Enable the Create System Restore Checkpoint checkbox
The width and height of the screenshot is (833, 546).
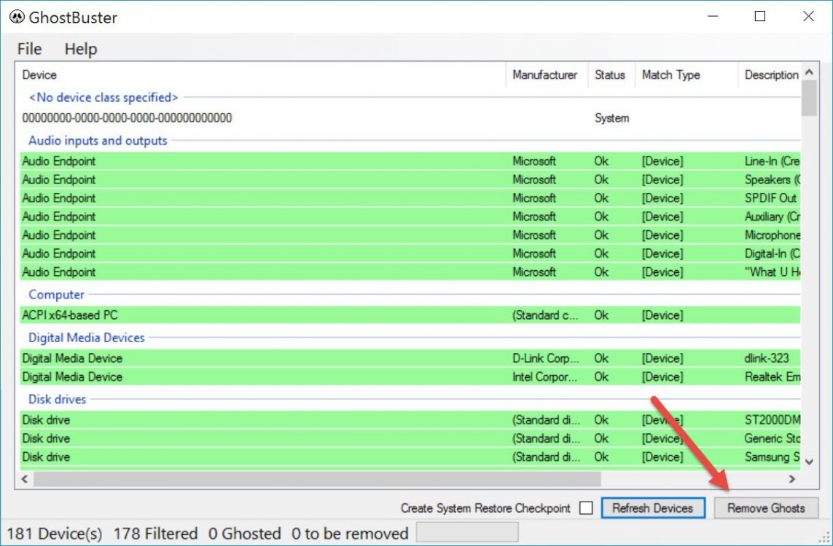[586, 508]
